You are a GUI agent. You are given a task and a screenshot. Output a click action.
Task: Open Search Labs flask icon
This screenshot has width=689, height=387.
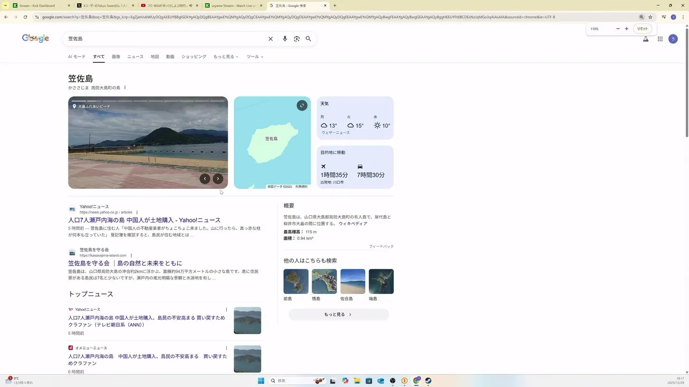(x=646, y=39)
